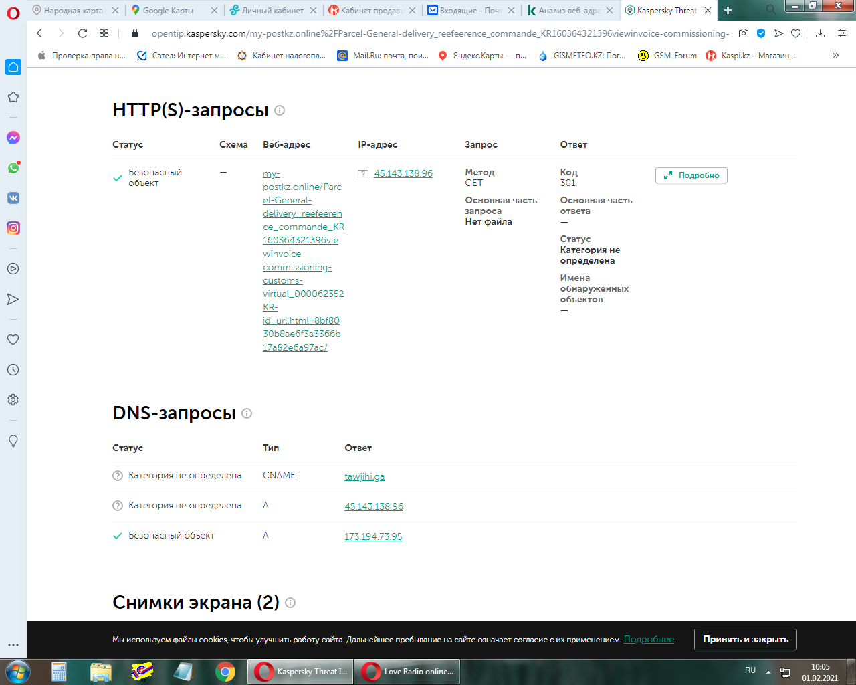Launch Calculator from the taskbar
856x685 pixels.
[x=60, y=671]
